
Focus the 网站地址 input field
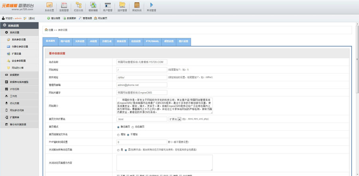[142, 70]
